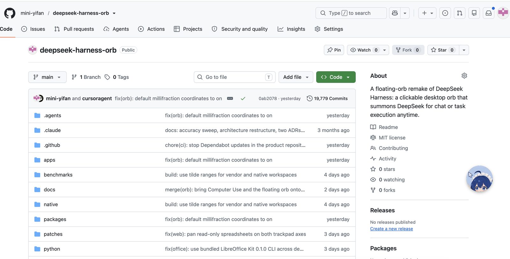
Task: View the 0 stars link
Action: tap(382, 169)
